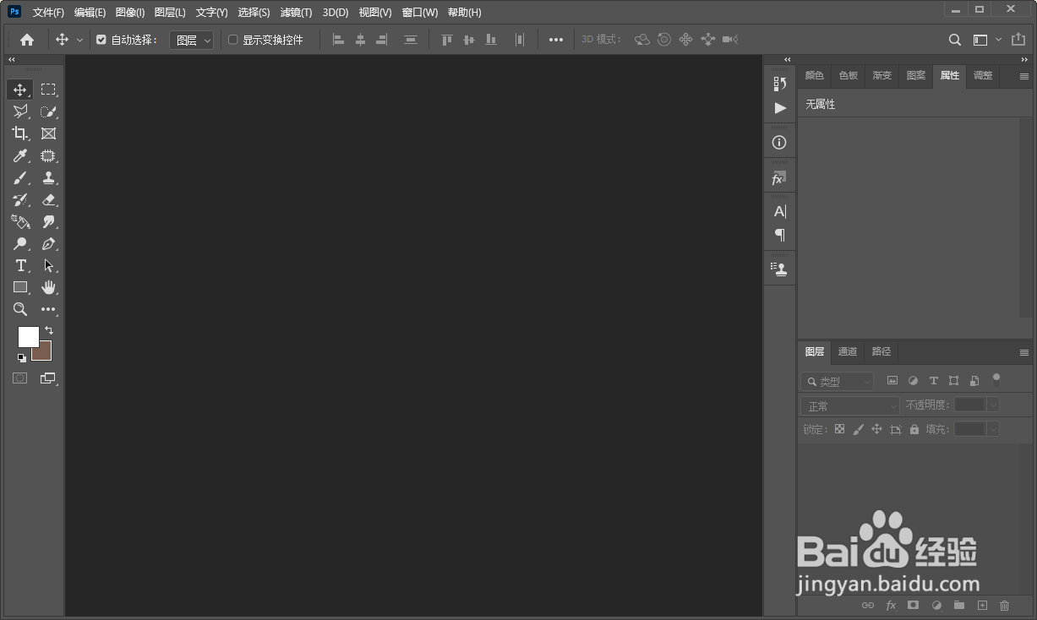Viewport: 1037px width, 620px height.
Task: Open the 图层 panel flyout menu
Action: coord(1024,352)
